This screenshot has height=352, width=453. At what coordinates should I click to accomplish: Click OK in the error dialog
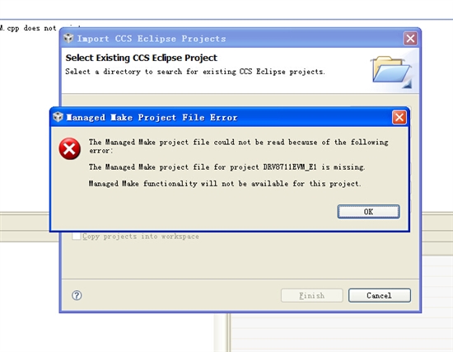[369, 211]
